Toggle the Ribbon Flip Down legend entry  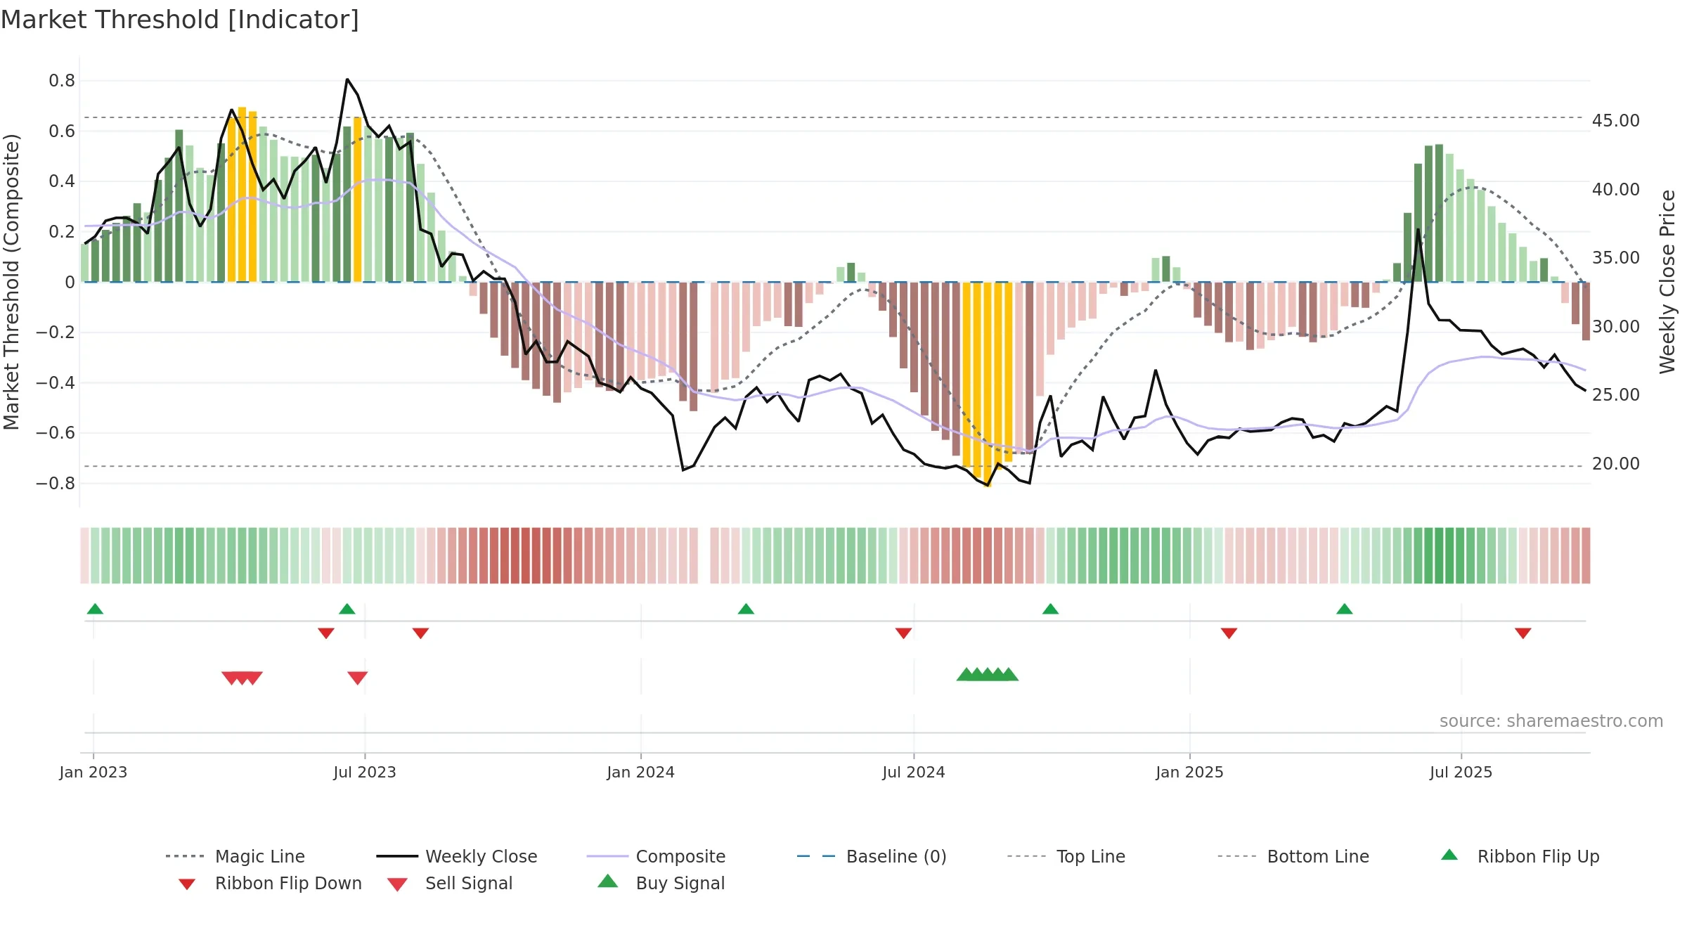[x=269, y=883]
